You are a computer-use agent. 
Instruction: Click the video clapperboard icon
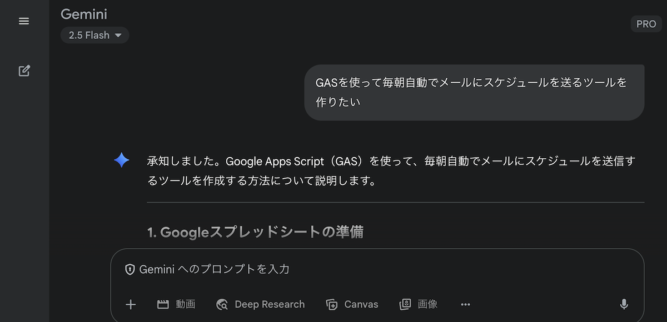click(163, 304)
